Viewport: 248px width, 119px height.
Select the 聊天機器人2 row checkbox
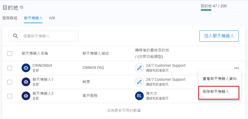(10, 96)
